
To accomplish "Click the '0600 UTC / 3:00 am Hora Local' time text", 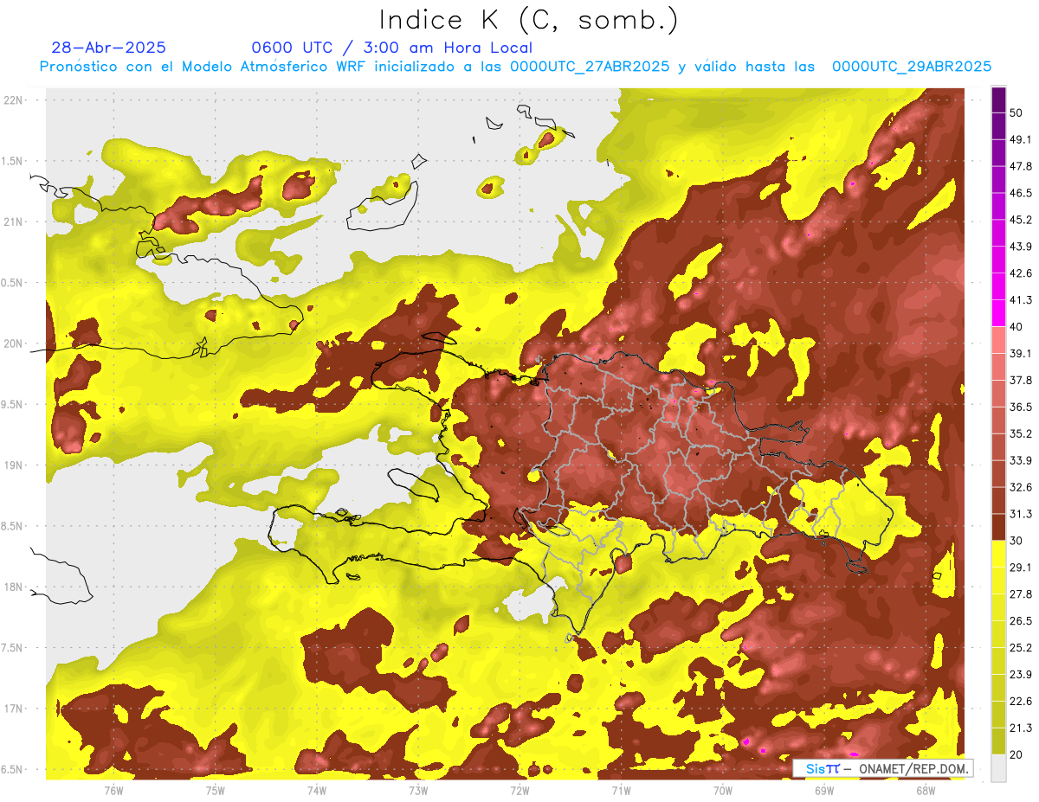I will 391,48.
